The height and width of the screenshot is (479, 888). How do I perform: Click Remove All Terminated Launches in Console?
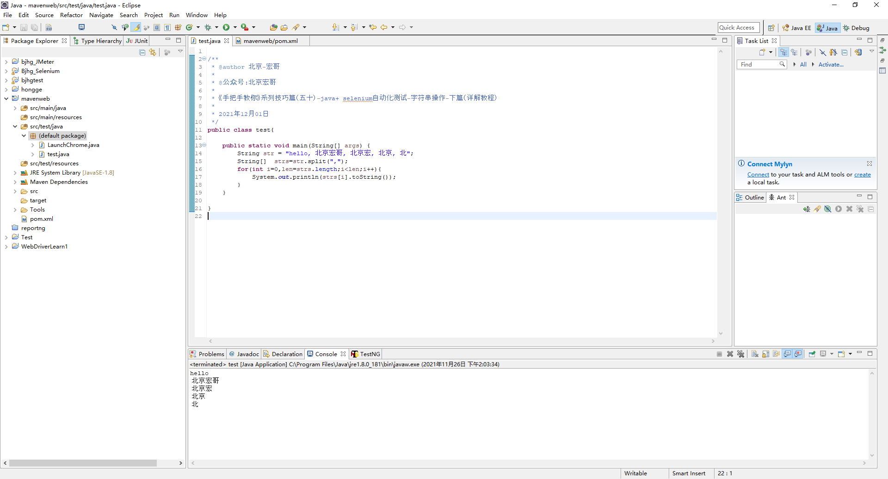740,354
